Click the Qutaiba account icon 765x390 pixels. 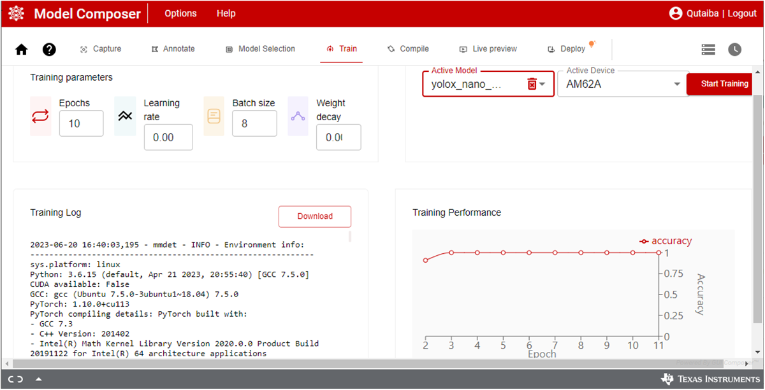click(x=675, y=13)
